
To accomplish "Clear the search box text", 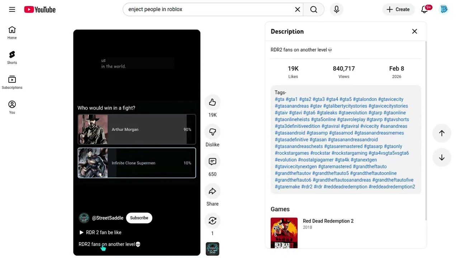I will pos(298,10).
